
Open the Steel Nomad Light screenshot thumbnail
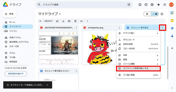point(59,48)
